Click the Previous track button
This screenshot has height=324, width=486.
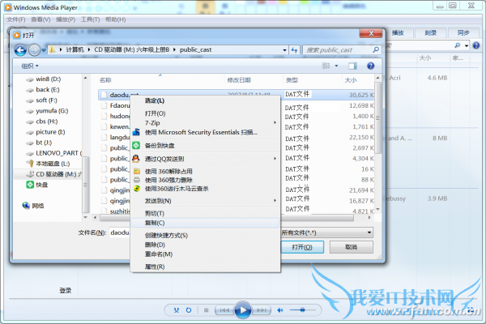[224, 310]
